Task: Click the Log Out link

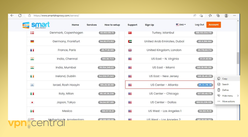Action: coord(199,25)
